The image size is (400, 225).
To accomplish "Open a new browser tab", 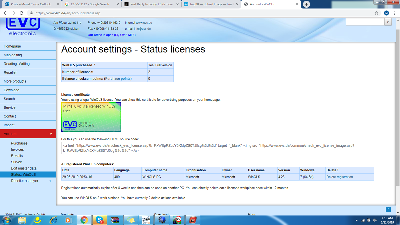I will [x=306, y=4].
